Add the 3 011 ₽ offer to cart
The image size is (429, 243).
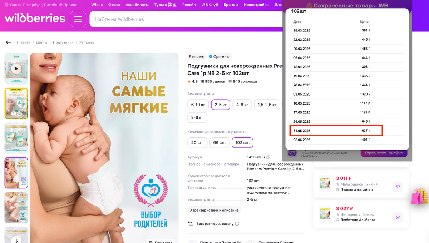397,186
